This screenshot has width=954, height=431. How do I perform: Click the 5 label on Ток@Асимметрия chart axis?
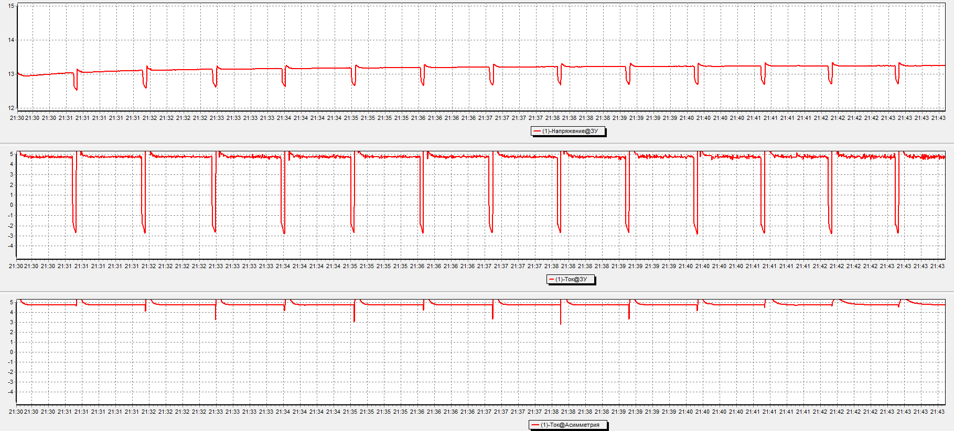click(x=12, y=302)
